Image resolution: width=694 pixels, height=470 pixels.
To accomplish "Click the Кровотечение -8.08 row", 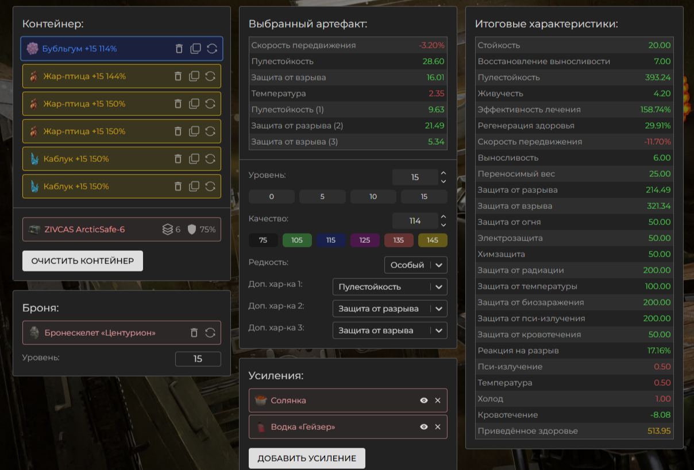I will 575,415.
